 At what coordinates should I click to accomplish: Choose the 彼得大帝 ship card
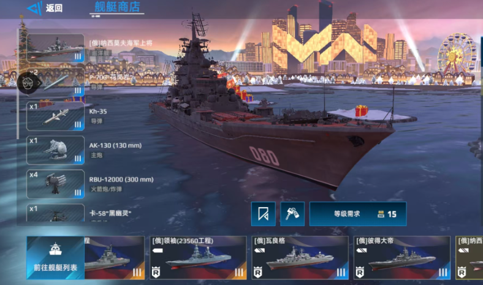[402, 258]
